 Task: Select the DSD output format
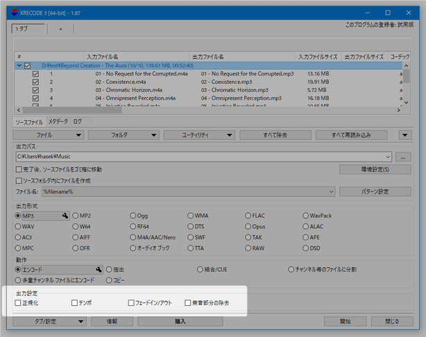(305, 248)
